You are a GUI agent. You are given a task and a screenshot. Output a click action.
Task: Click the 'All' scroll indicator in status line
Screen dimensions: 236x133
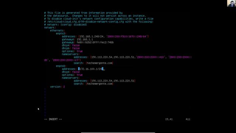click(188, 119)
